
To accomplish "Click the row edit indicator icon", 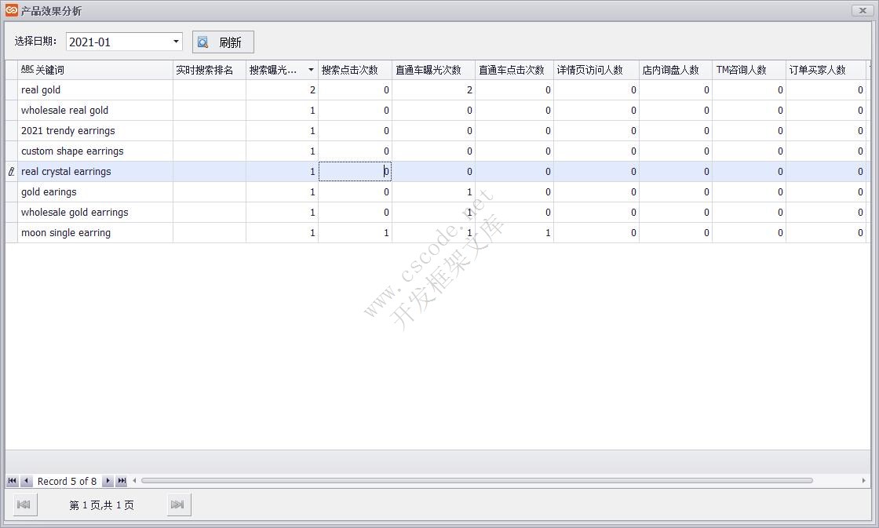I will (11, 172).
